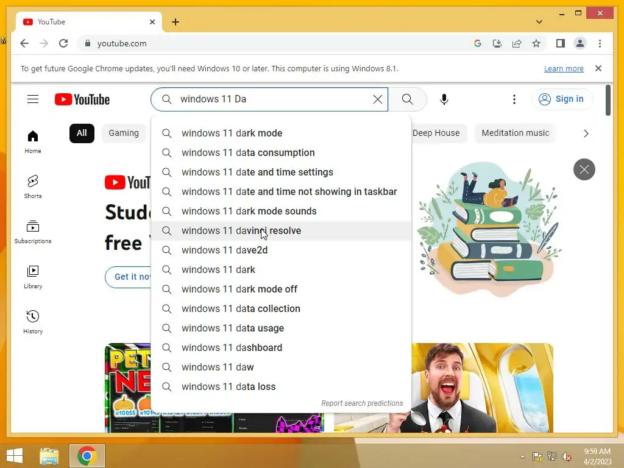The width and height of the screenshot is (624, 468).
Task: Bookmark this tab with star
Action: (536, 43)
